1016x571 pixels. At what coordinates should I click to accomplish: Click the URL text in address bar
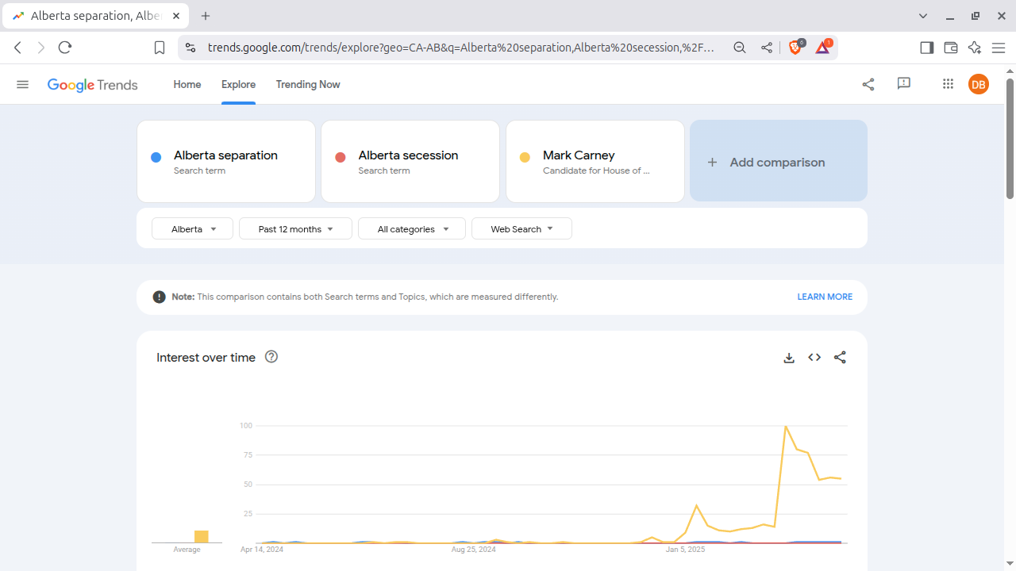(460, 48)
